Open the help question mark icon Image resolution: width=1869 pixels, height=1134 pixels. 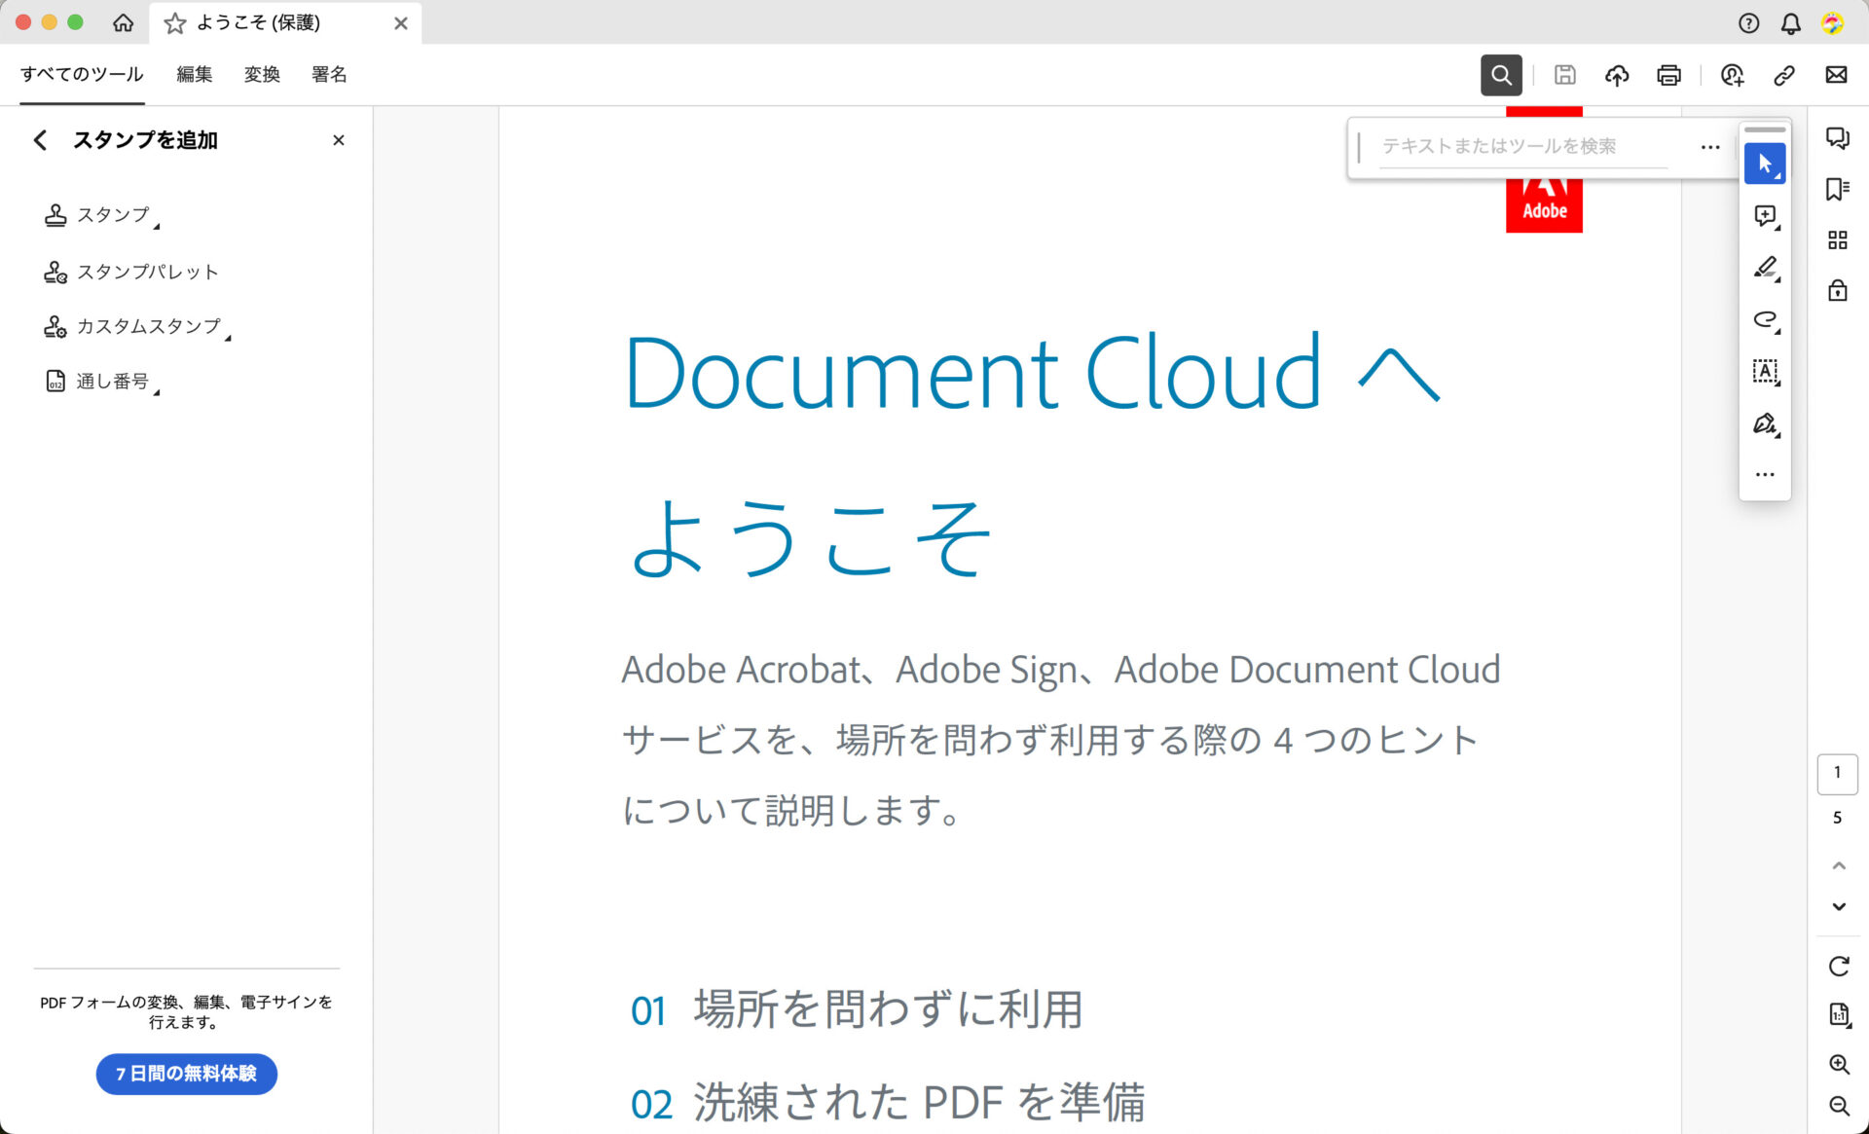pos(1748,23)
